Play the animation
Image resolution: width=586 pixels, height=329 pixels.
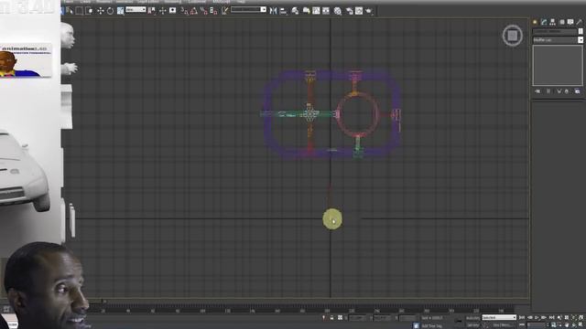tap(537, 318)
